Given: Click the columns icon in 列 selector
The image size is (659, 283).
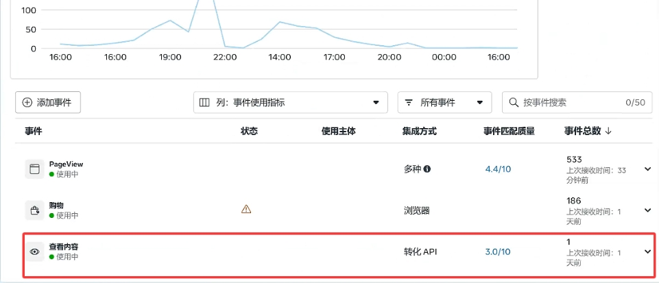Looking at the screenshot, I should 204,103.
